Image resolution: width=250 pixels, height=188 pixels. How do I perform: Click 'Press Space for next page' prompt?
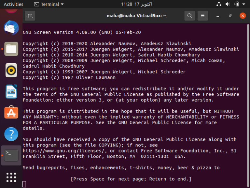coord(131,179)
